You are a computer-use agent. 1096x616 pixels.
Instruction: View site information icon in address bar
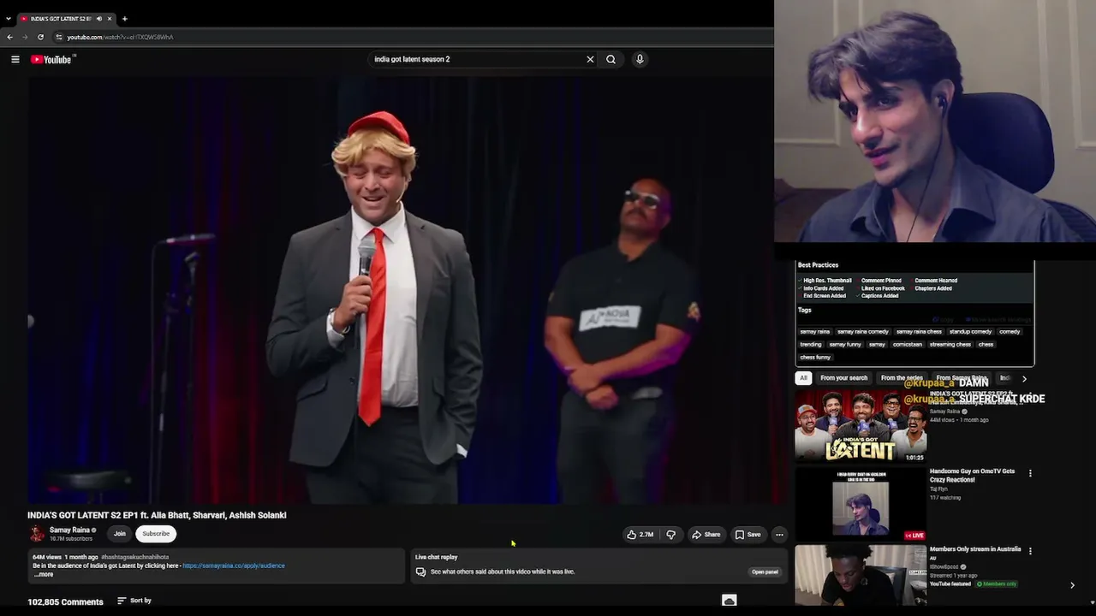click(x=59, y=37)
